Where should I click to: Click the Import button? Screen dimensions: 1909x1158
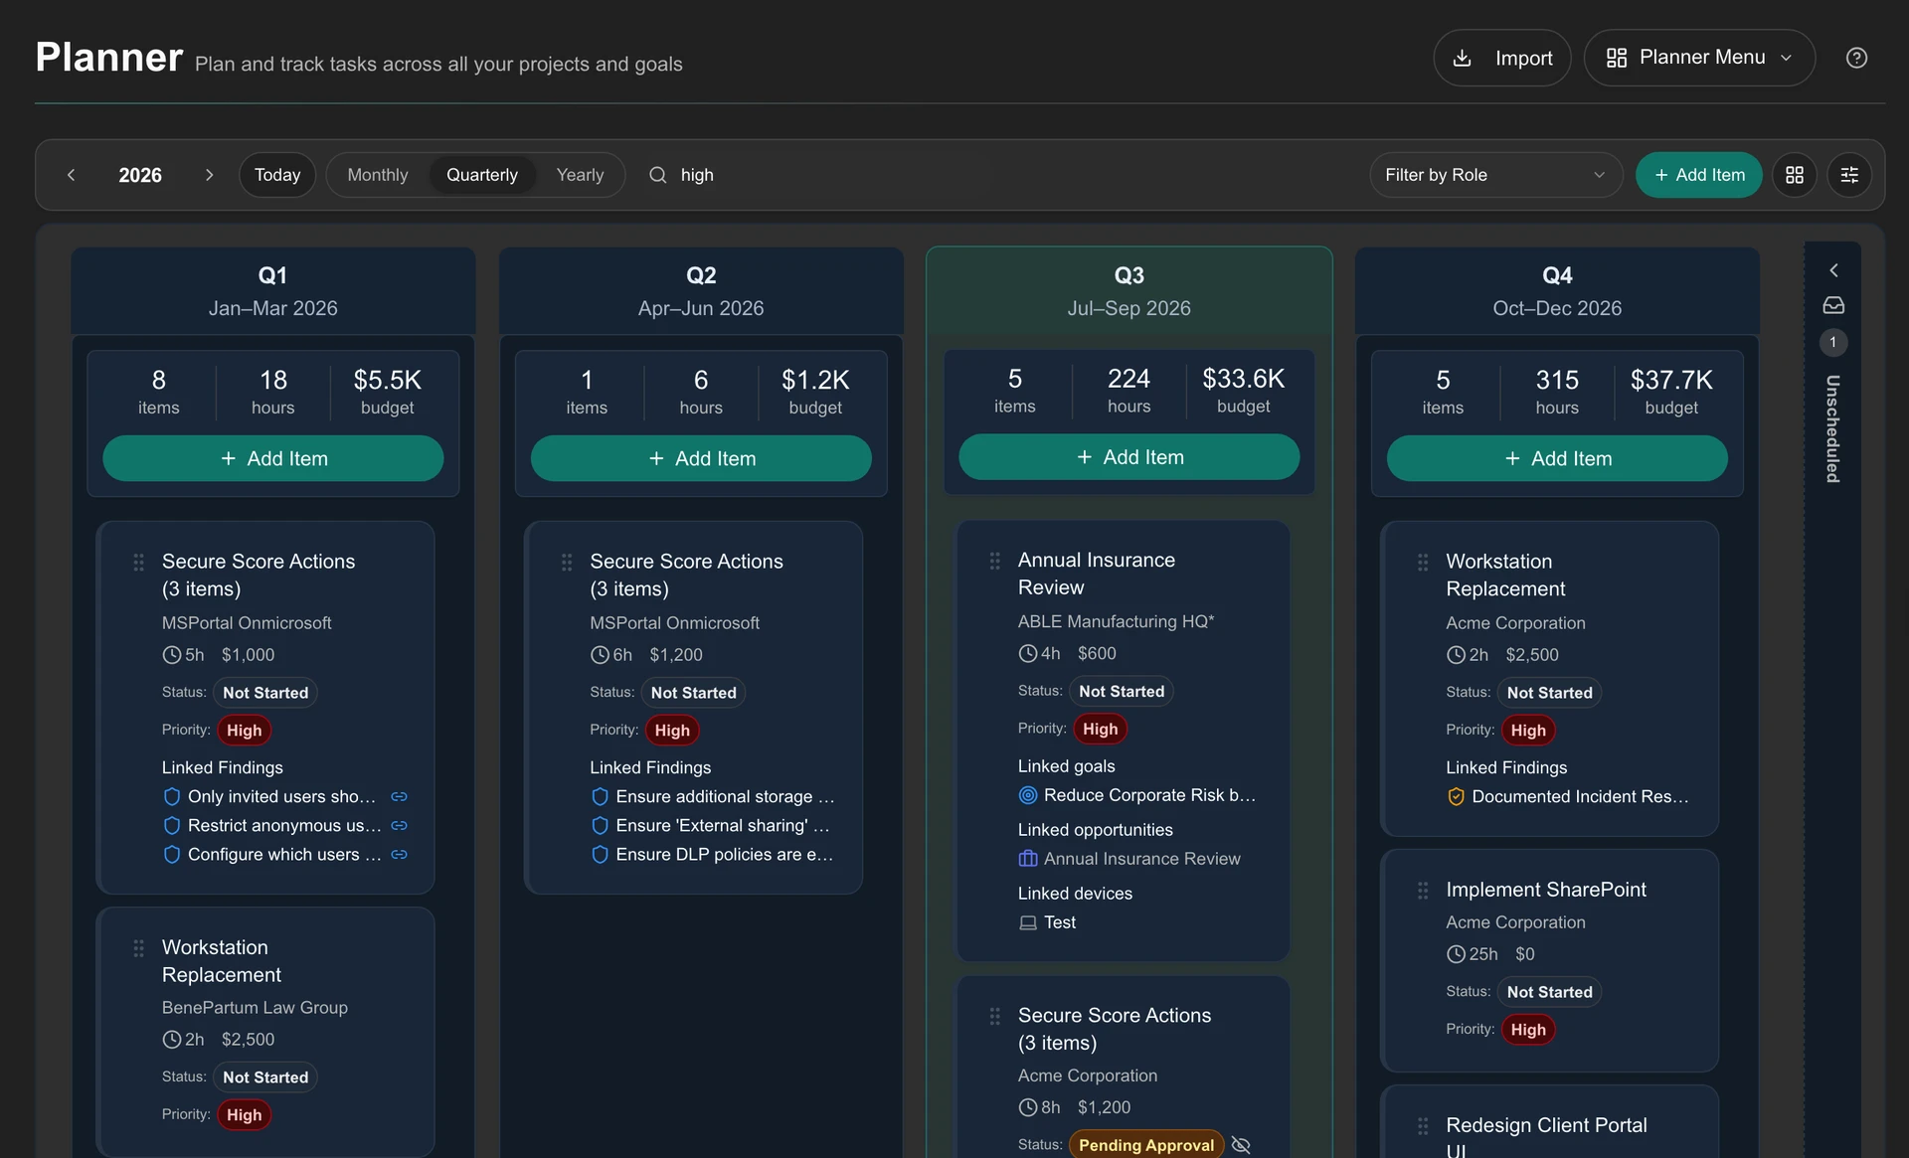[1501, 58]
